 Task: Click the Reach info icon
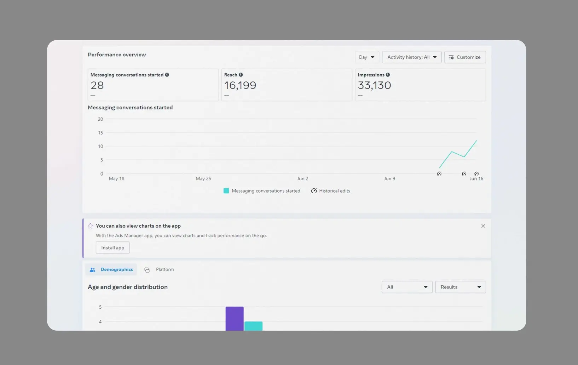(241, 75)
